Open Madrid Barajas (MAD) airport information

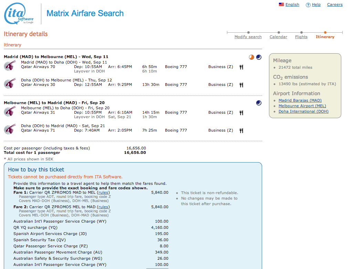(x=300, y=100)
